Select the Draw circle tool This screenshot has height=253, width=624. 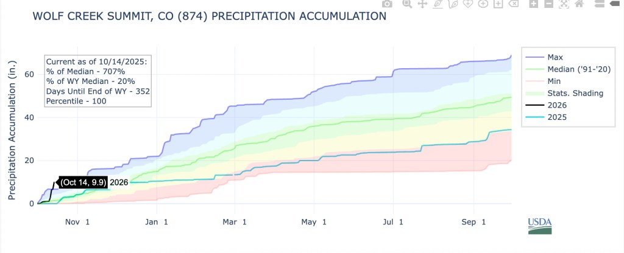coord(483,4)
